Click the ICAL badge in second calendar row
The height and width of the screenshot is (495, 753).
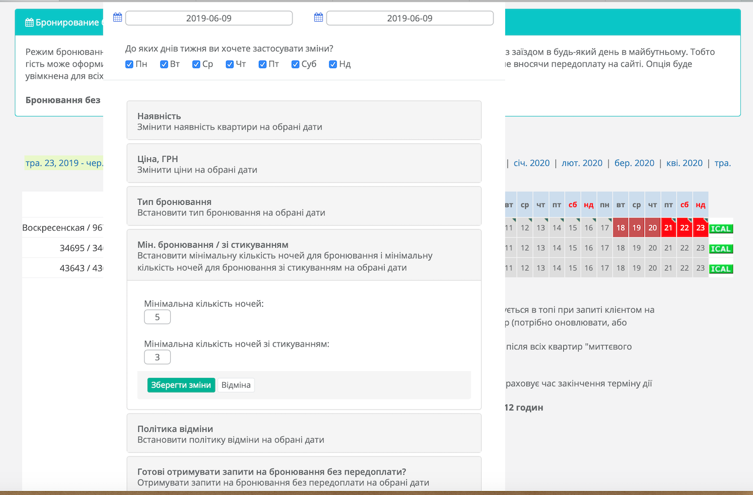tap(721, 249)
